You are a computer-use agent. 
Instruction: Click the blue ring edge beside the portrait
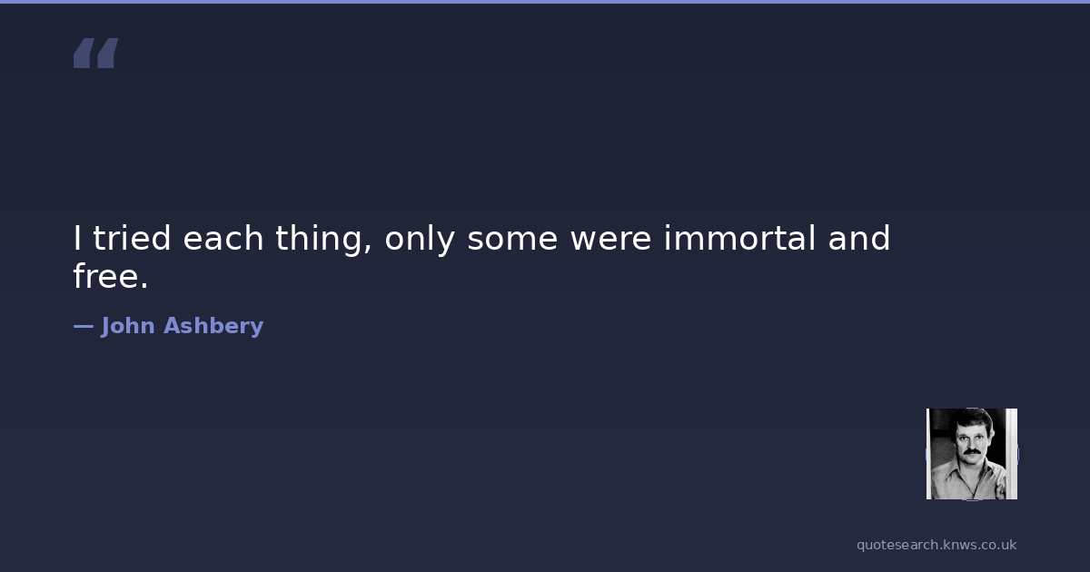[1018, 454]
